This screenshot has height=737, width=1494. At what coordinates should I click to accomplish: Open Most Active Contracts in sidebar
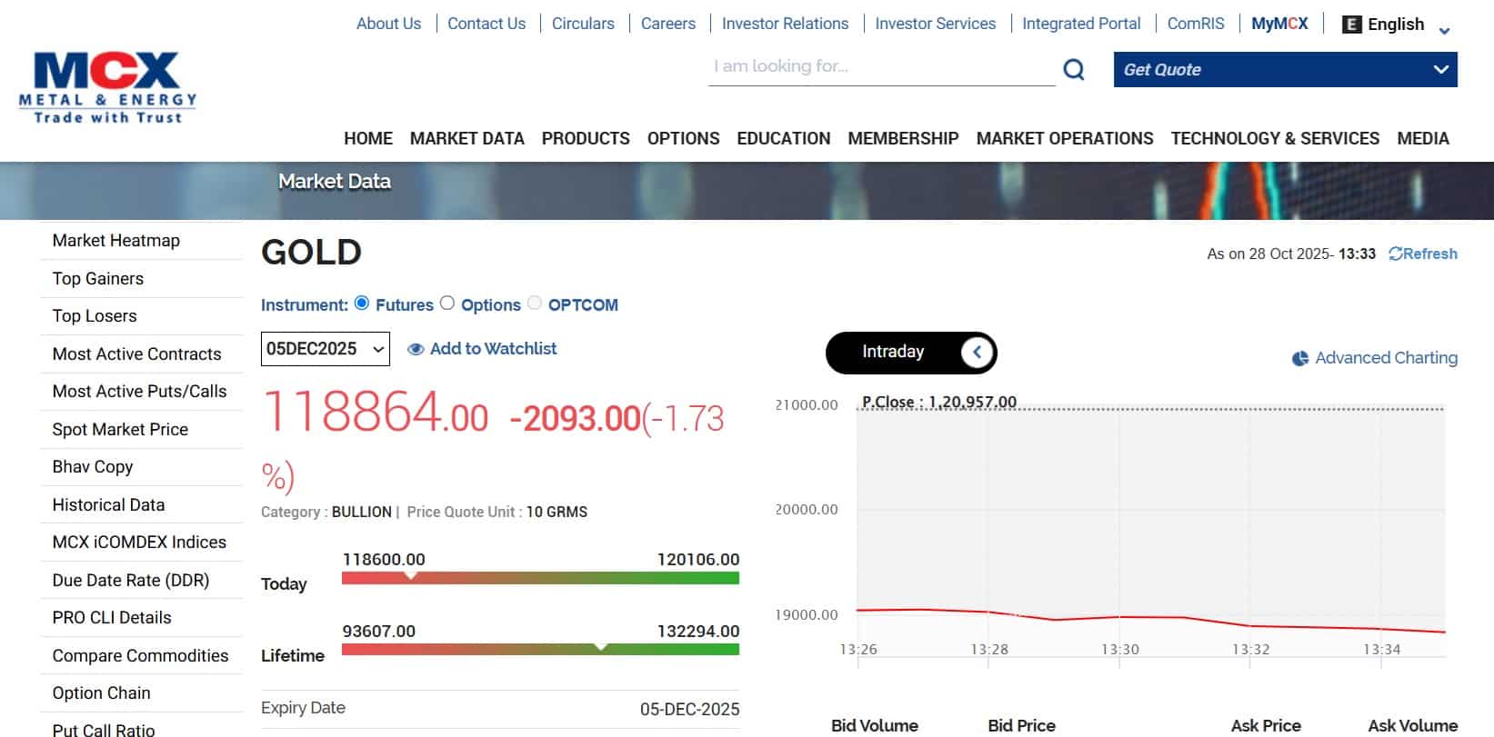(136, 354)
